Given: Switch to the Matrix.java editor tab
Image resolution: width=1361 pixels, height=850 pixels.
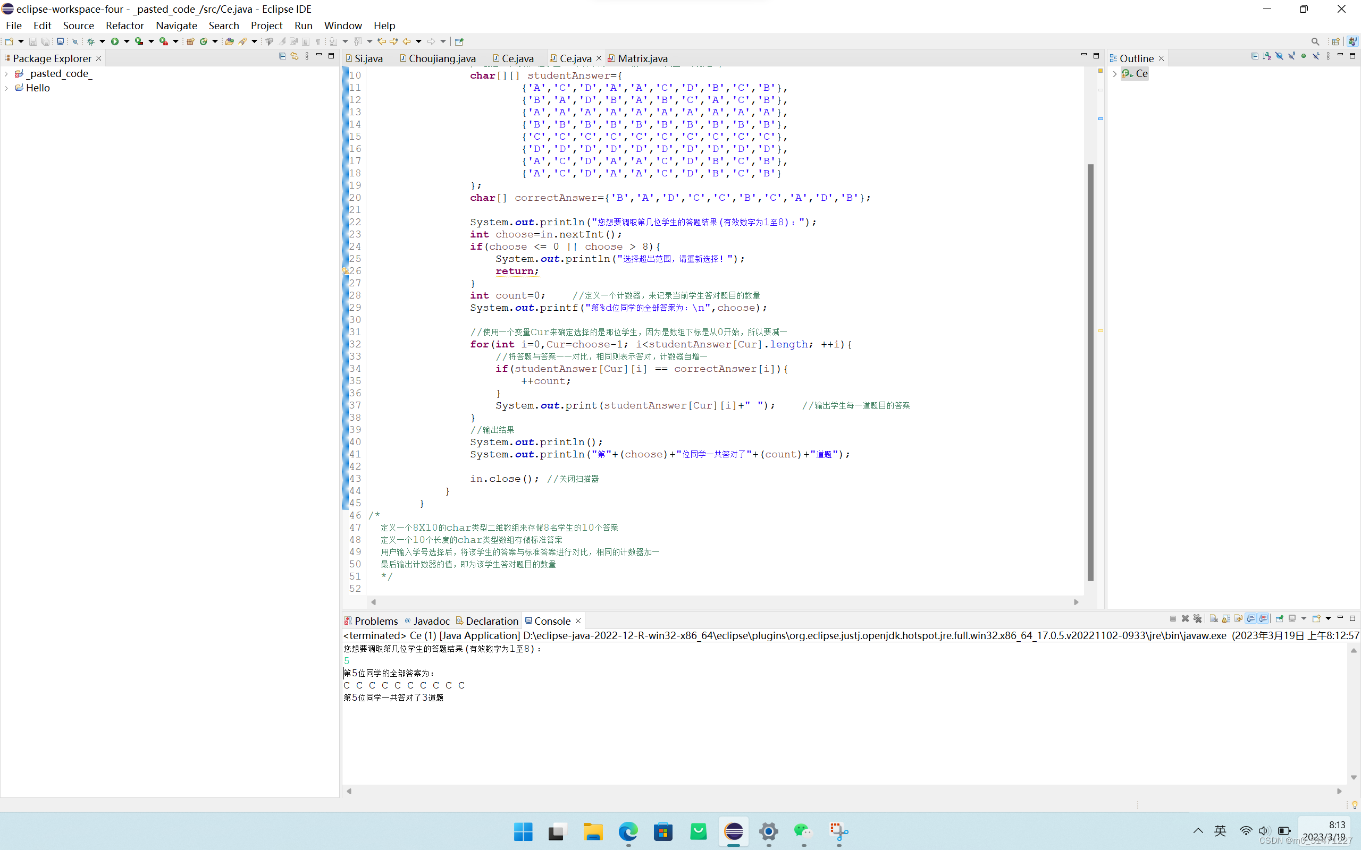Looking at the screenshot, I should [642, 58].
